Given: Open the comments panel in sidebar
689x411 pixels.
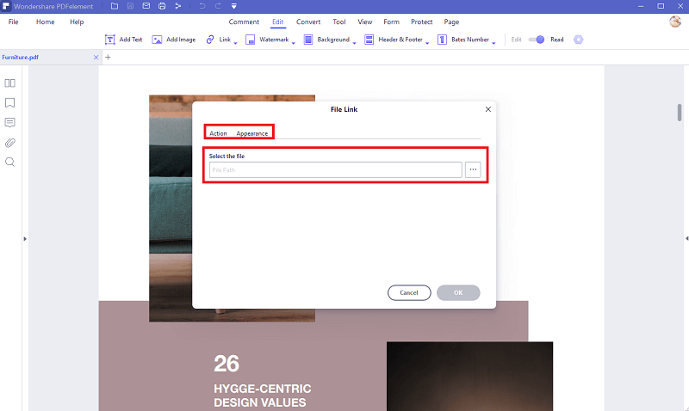Looking at the screenshot, I should click(9, 122).
